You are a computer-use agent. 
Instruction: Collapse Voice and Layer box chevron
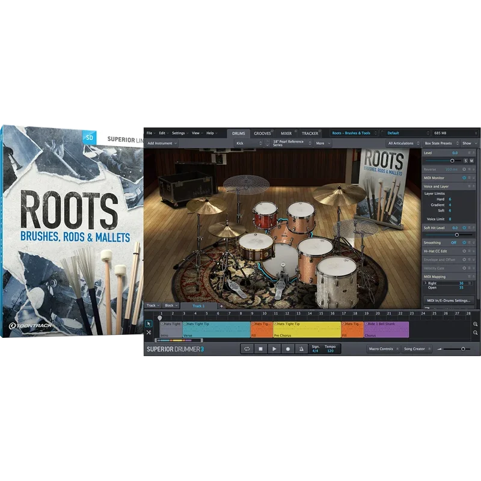coord(474,186)
